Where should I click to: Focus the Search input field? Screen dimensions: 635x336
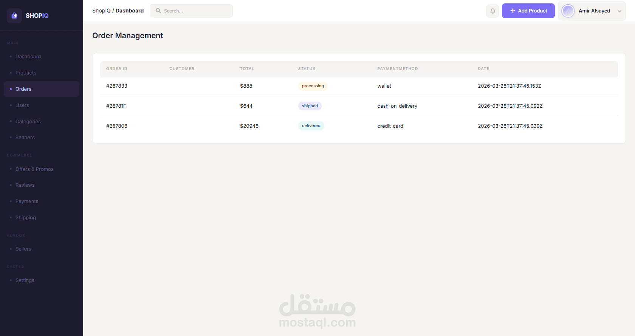191,11
